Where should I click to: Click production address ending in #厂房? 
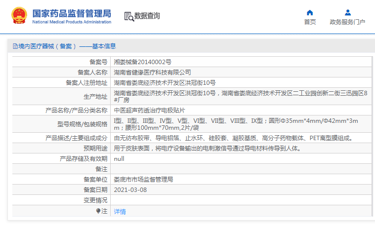click(x=241, y=97)
